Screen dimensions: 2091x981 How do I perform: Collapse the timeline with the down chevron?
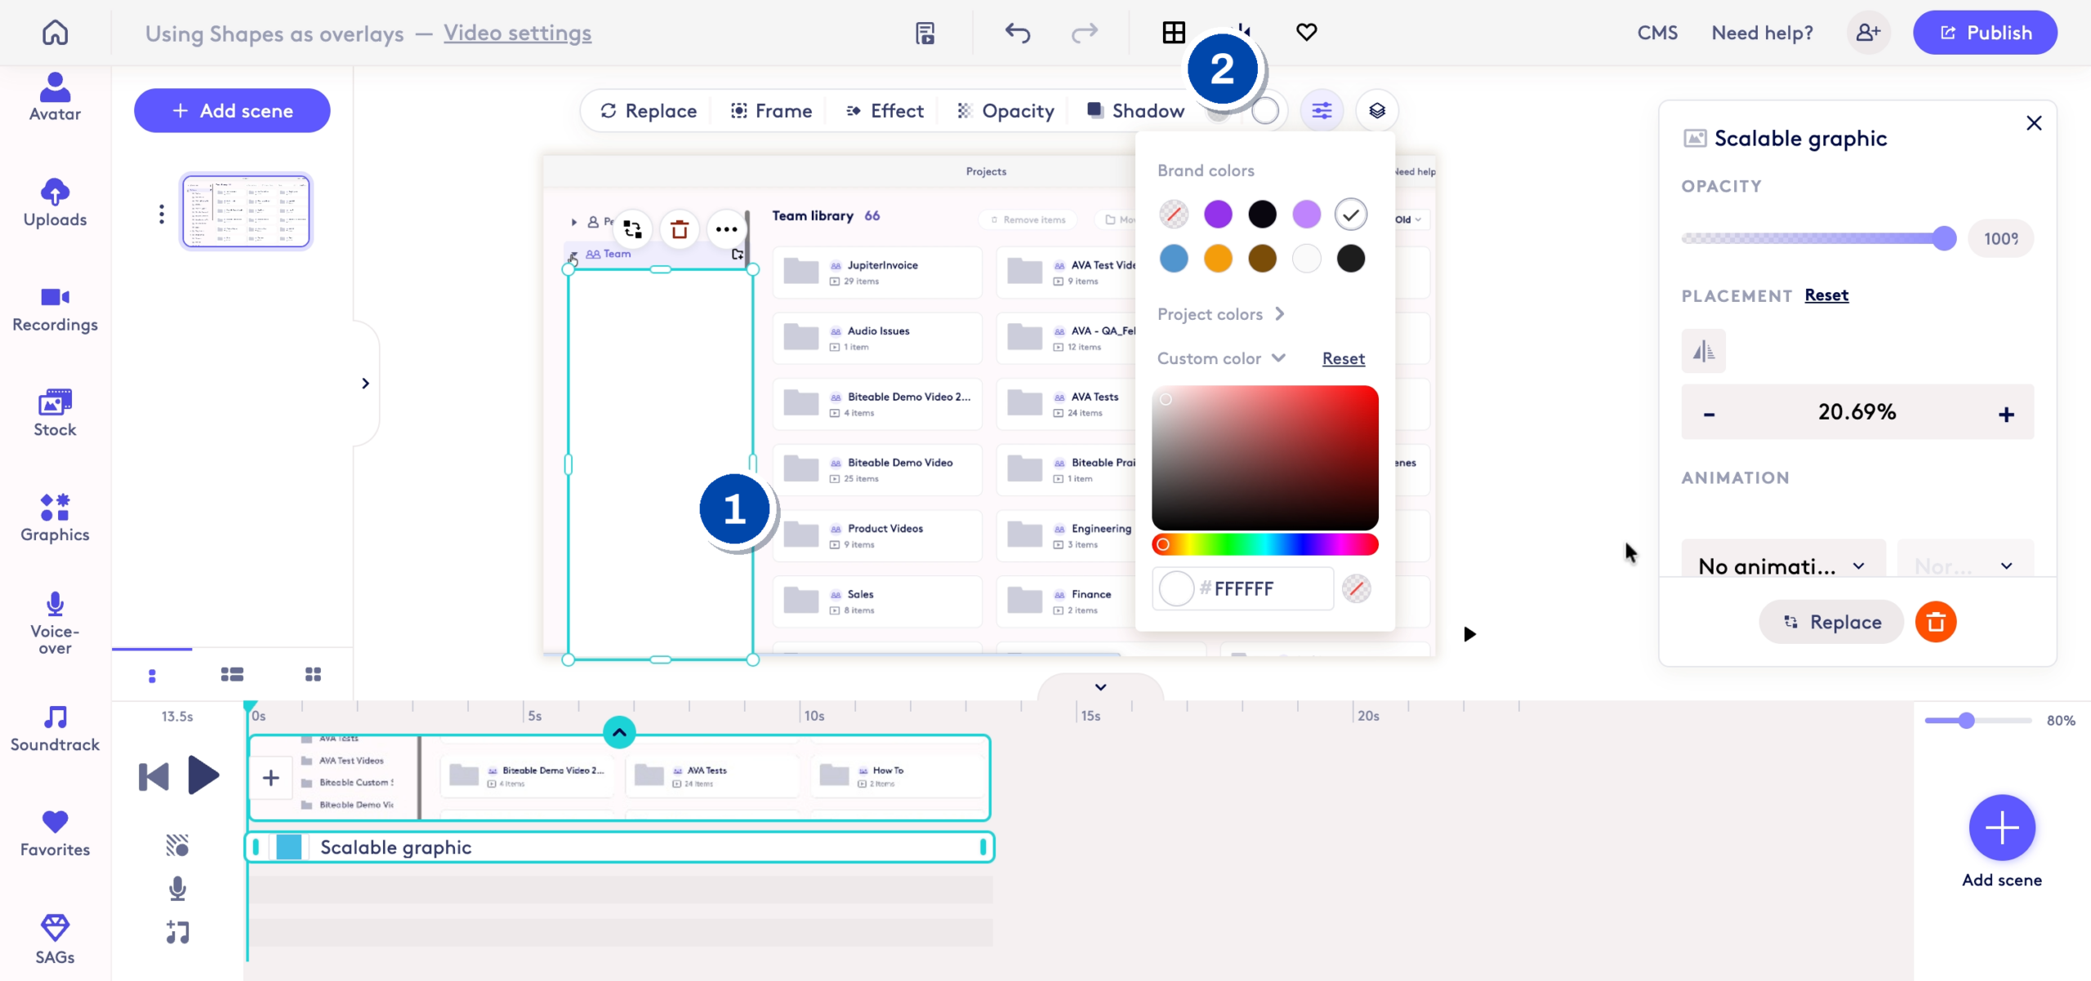coord(1100,687)
